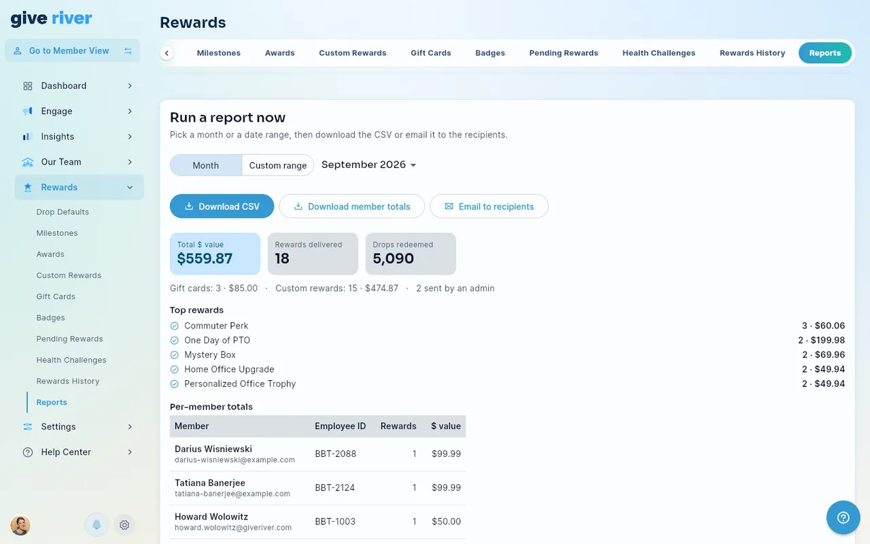This screenshot has height=544, width=870.
Task: Go to Member View
Action: pyautogui.click(x=73, y=51)
